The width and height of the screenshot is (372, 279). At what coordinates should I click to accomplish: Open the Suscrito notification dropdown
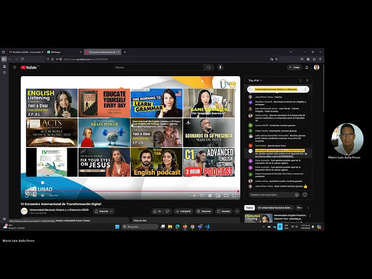(103, 211)
